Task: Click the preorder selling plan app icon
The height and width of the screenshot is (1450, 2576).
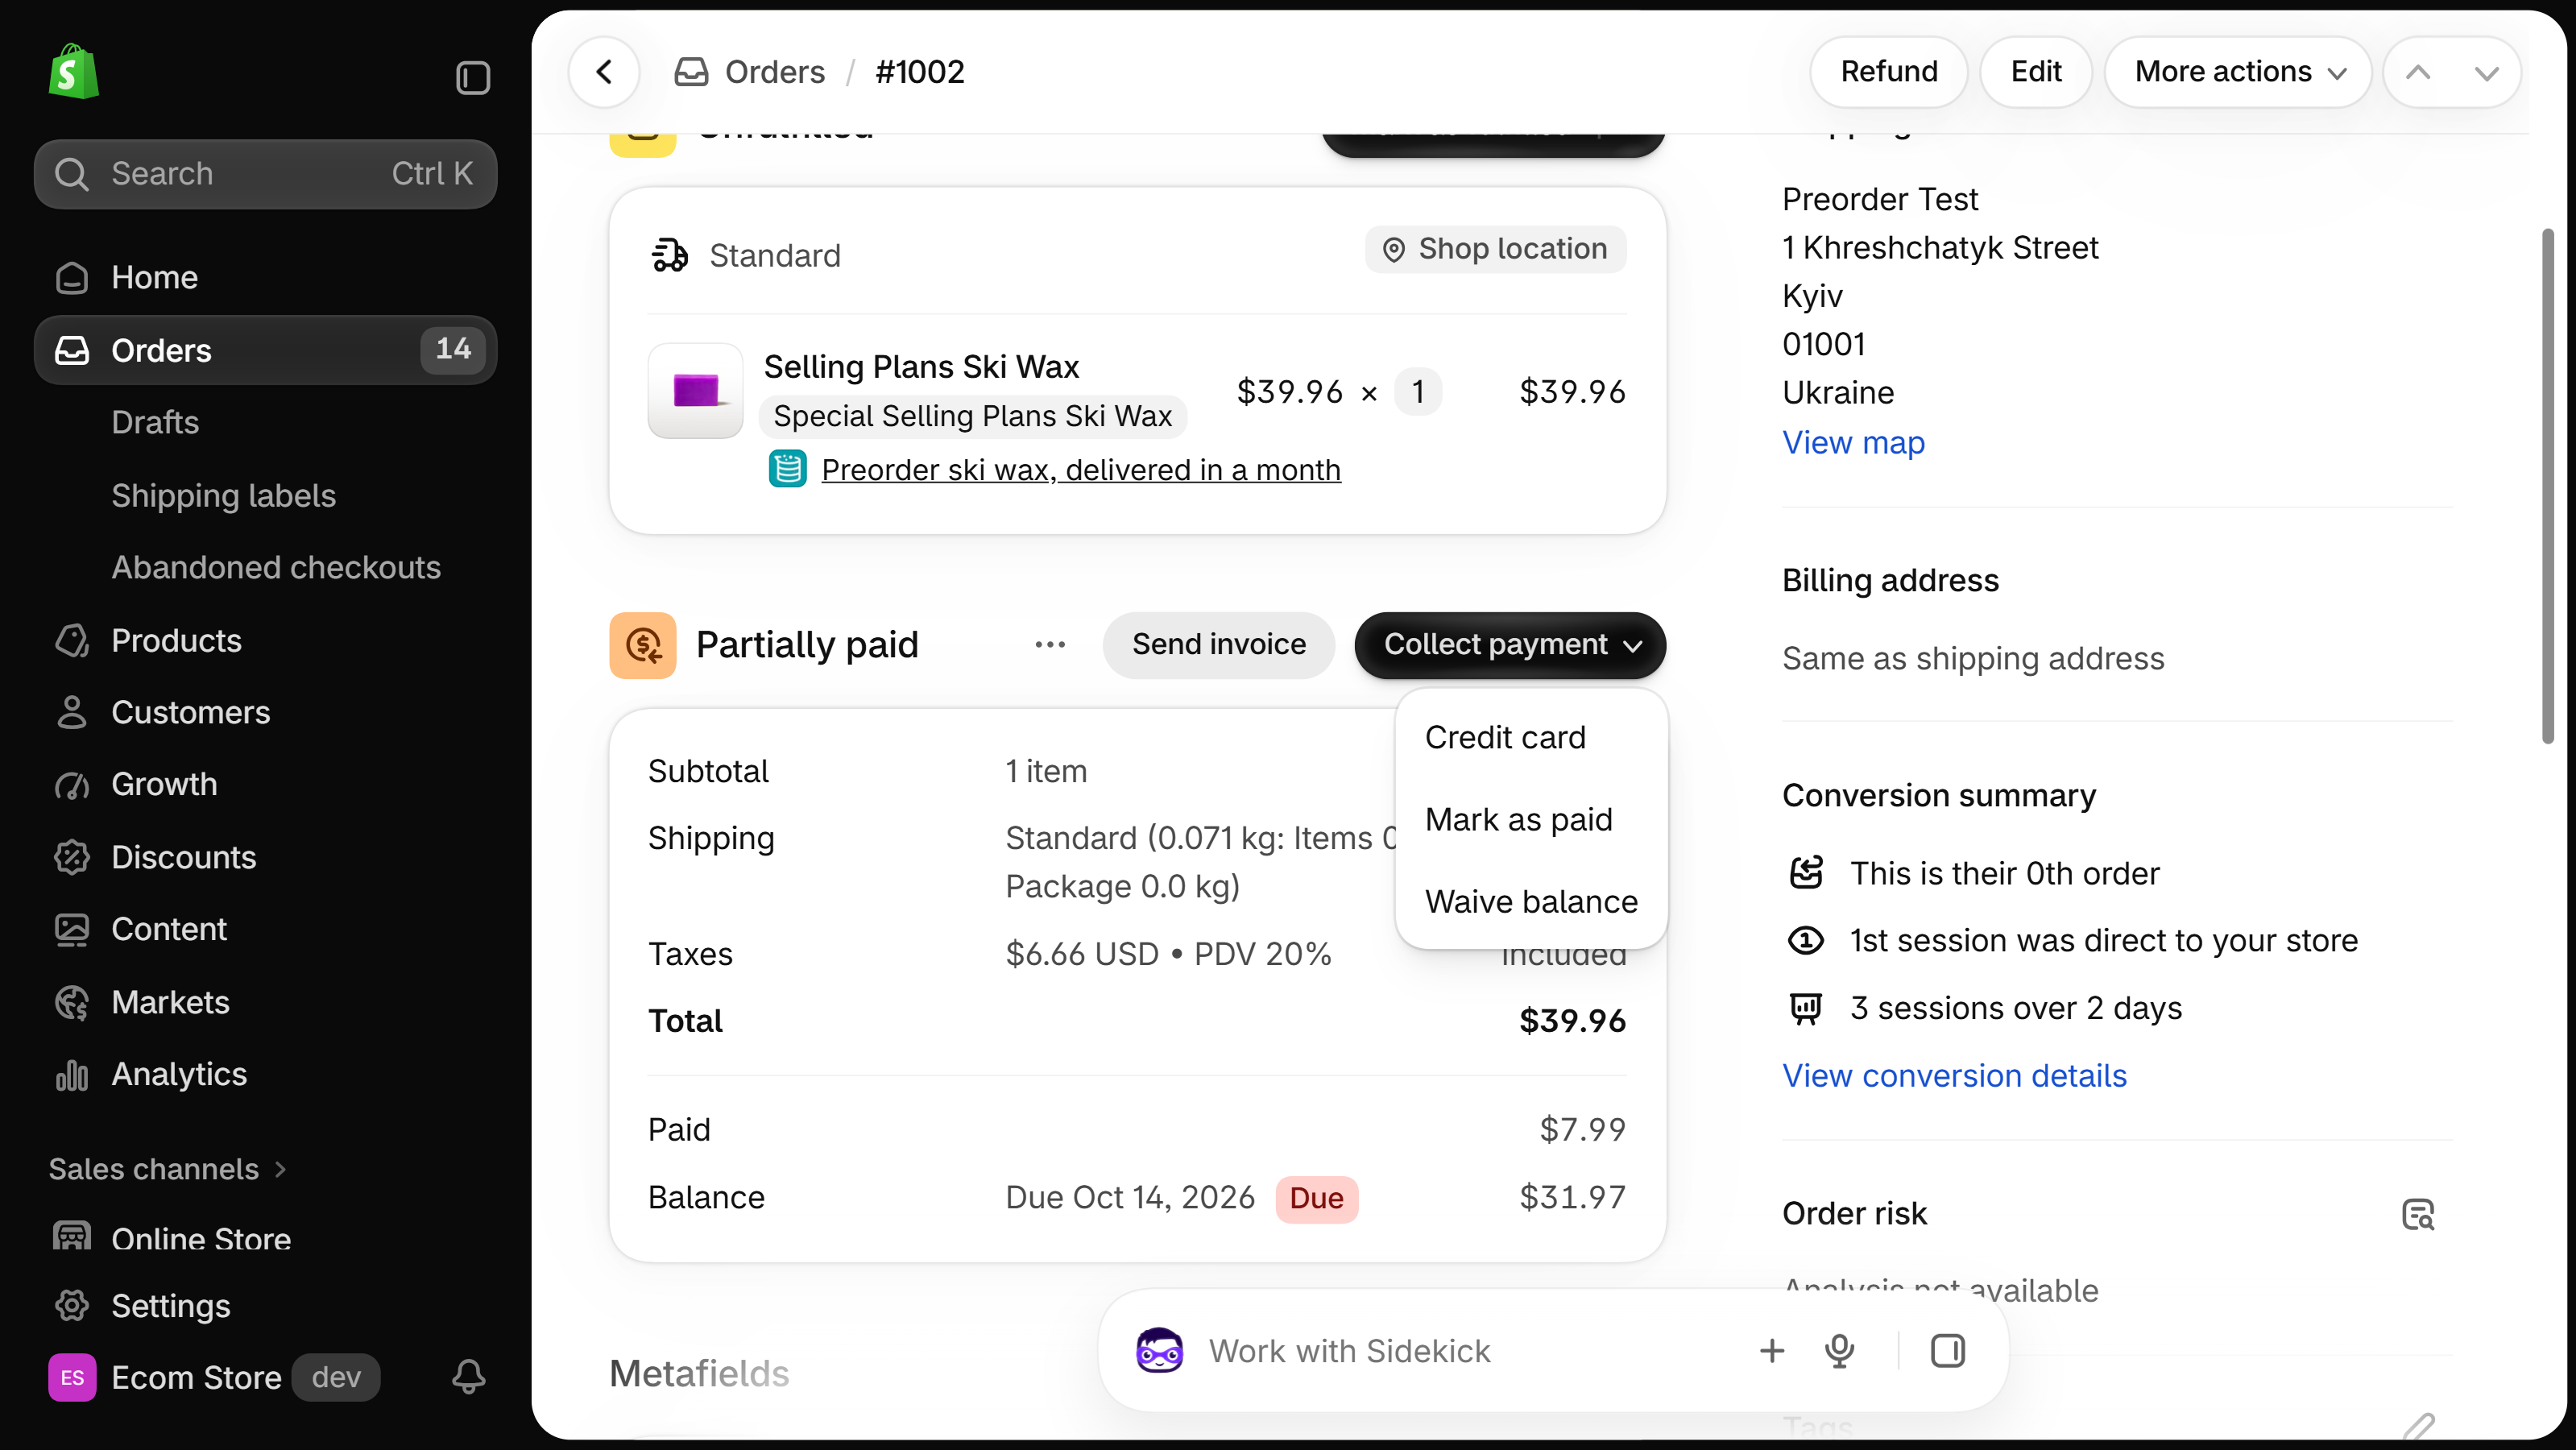Action: click(787, 469)
